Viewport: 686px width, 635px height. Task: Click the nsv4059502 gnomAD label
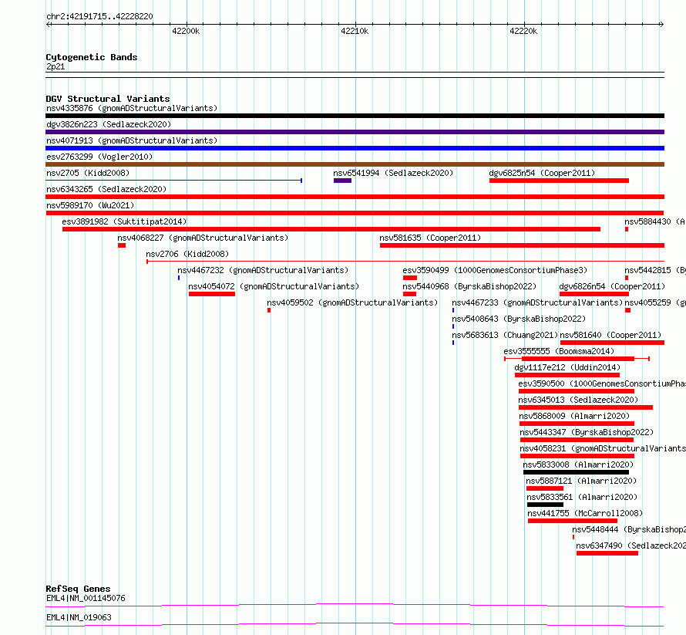tap(352, 302)
